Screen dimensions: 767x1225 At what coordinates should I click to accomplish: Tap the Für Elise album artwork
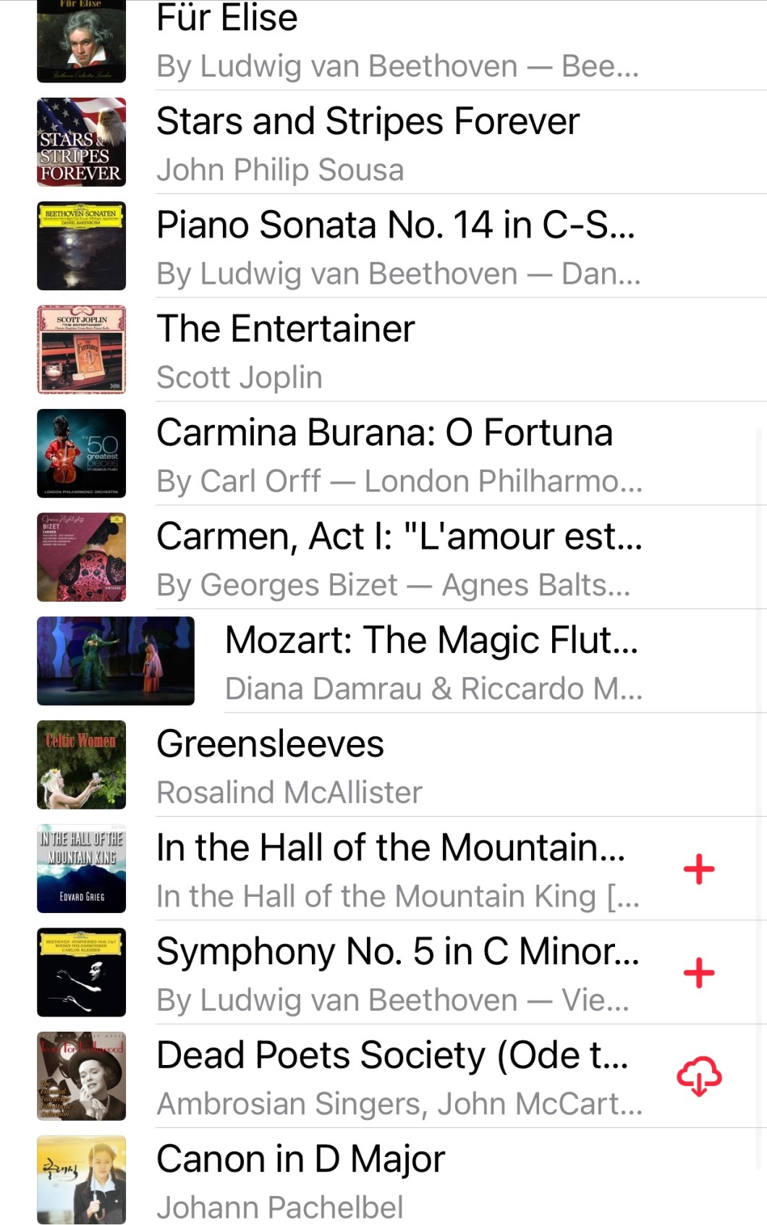[x=81, y=41]
